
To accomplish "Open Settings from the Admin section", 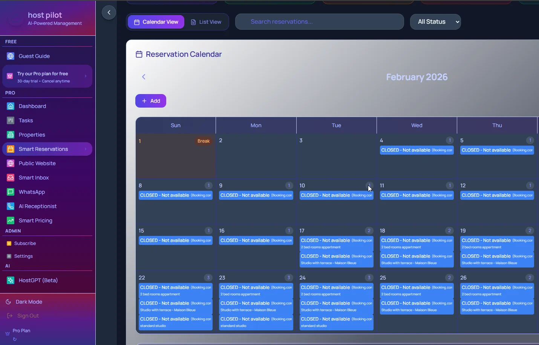I will (x=24, y=256).
